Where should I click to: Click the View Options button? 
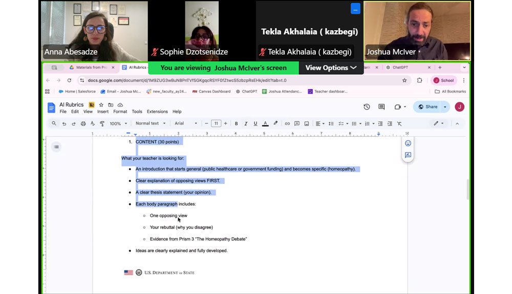pyautogui.click(x=331, y=68)
